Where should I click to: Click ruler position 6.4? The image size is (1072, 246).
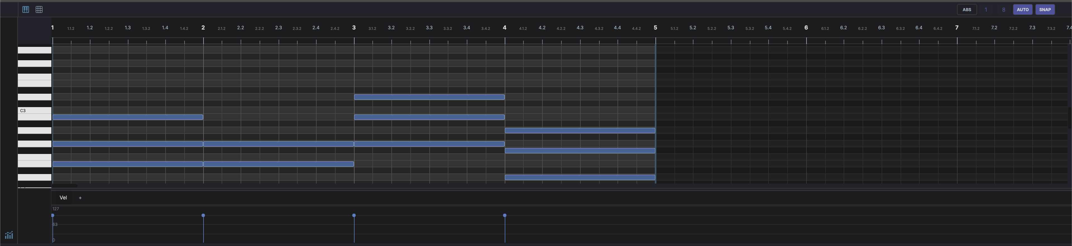(x=918, y=28)
